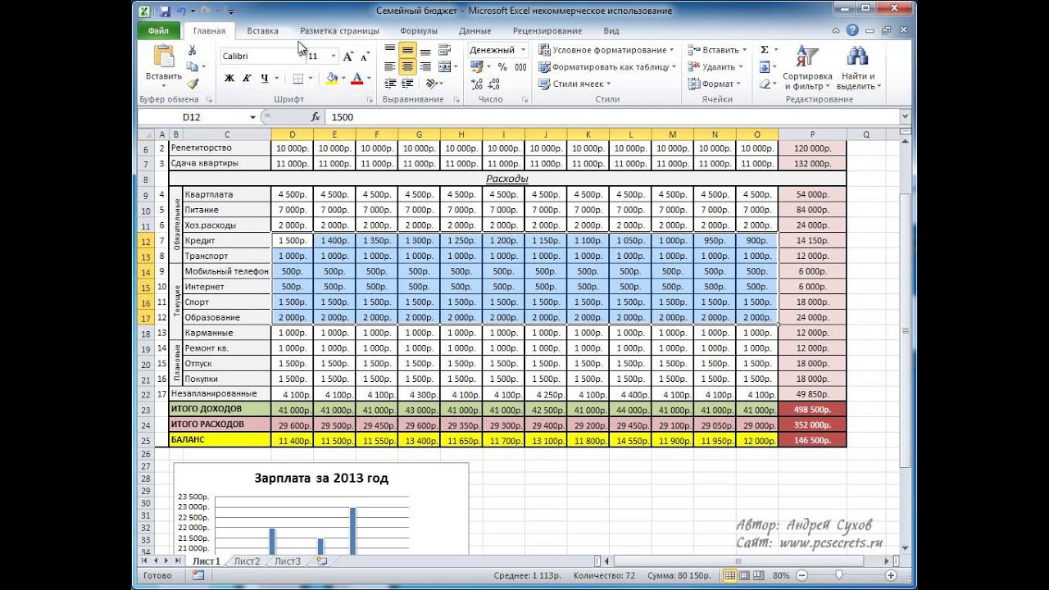Click the Format Painter brush icon

pos(192,84)
